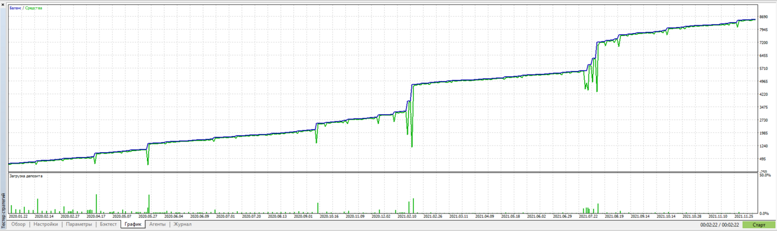
Task: Click the 2020.06.09 date on the time axis
Action: 199,217
